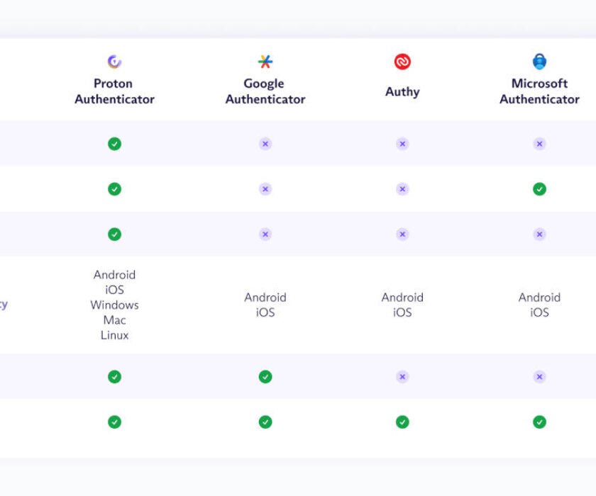
Task: Click the partially visible purple row link
Action: point(4,305)
